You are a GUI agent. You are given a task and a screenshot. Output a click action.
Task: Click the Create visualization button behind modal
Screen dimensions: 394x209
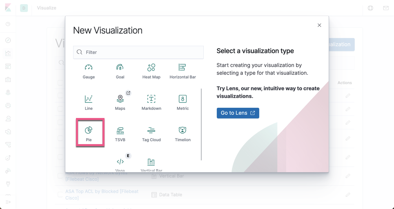(x=341, y=44)
